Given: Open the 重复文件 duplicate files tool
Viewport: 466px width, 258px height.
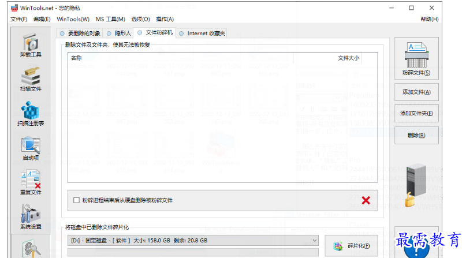Looking at the screenshot, I should pyautogui.click(x=31, y=182).
